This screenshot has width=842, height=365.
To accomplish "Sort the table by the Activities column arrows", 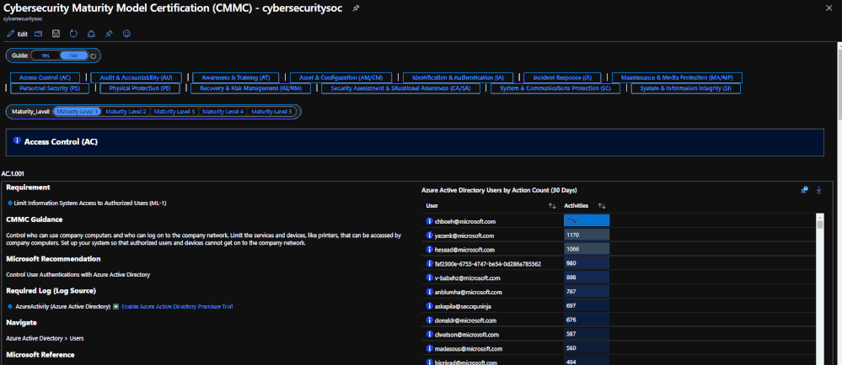I will (602, 206).
